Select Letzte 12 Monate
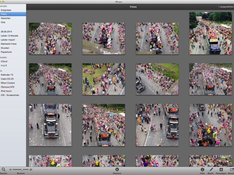Viewport: 234px width, 175px height. click(9, 36)
